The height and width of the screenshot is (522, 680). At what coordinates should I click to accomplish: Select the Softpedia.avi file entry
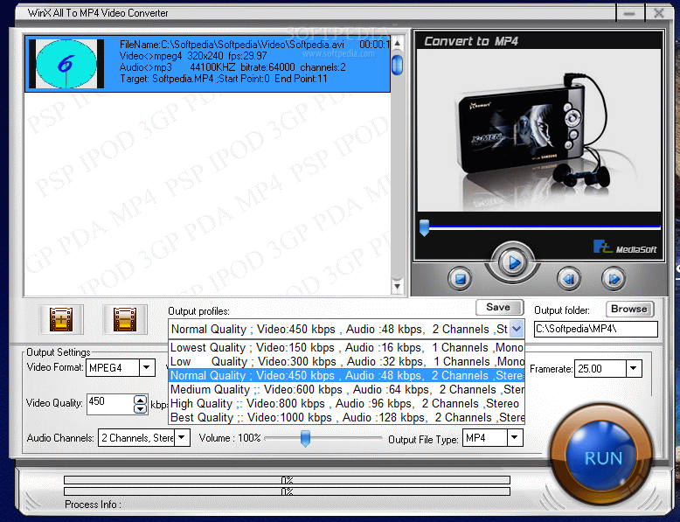pyautogui.click(x=208, y=64)
